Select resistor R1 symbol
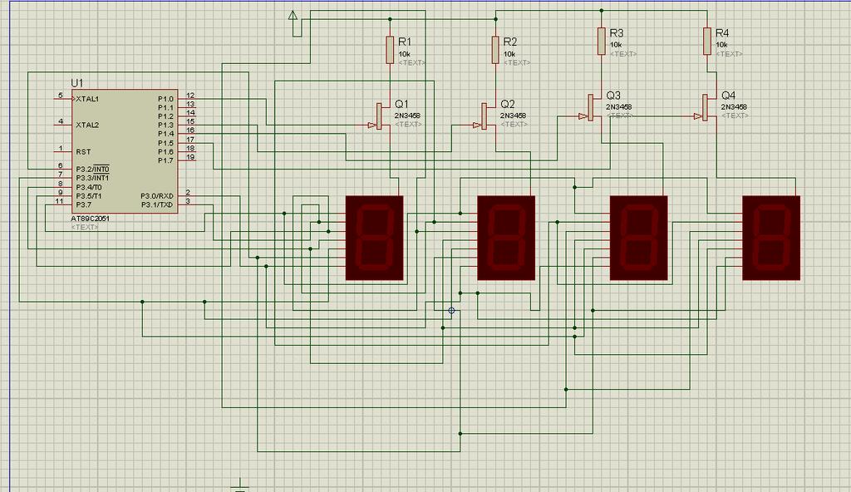Viewport: 851px width, 492px height. tap(390, 50)
